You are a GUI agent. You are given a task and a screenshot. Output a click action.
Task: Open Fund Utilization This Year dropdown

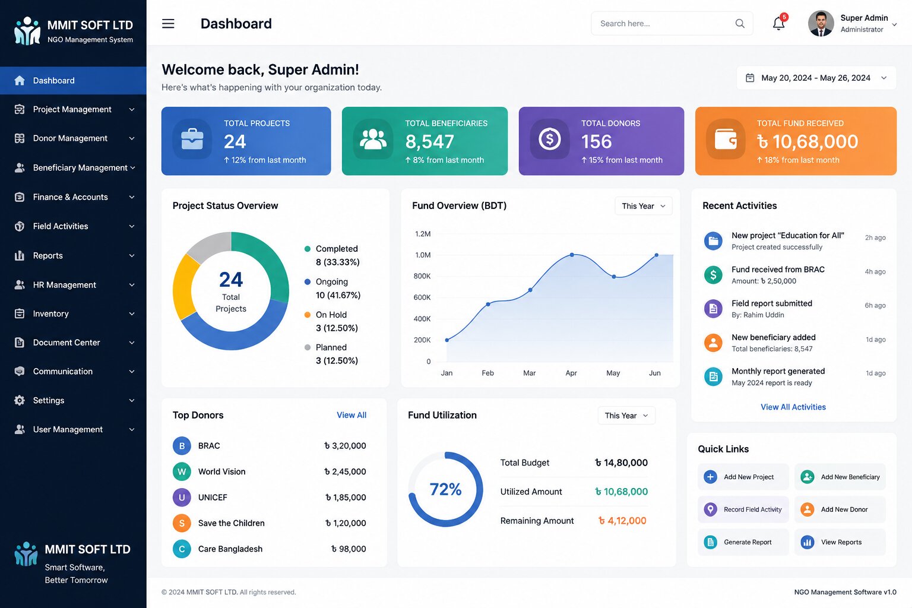626,416
